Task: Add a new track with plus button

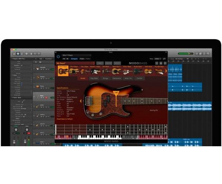Action: pos(36,62)
